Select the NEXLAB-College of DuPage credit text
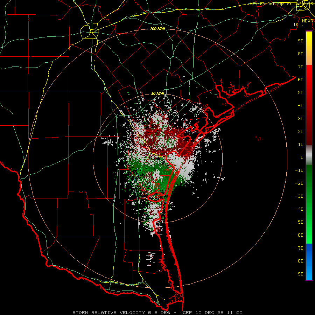 pos(281,4)
